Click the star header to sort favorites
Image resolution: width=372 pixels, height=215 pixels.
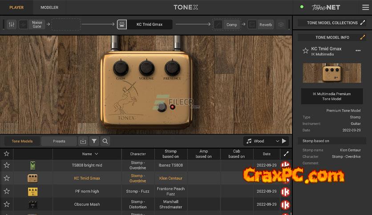(x=6, y=154)
